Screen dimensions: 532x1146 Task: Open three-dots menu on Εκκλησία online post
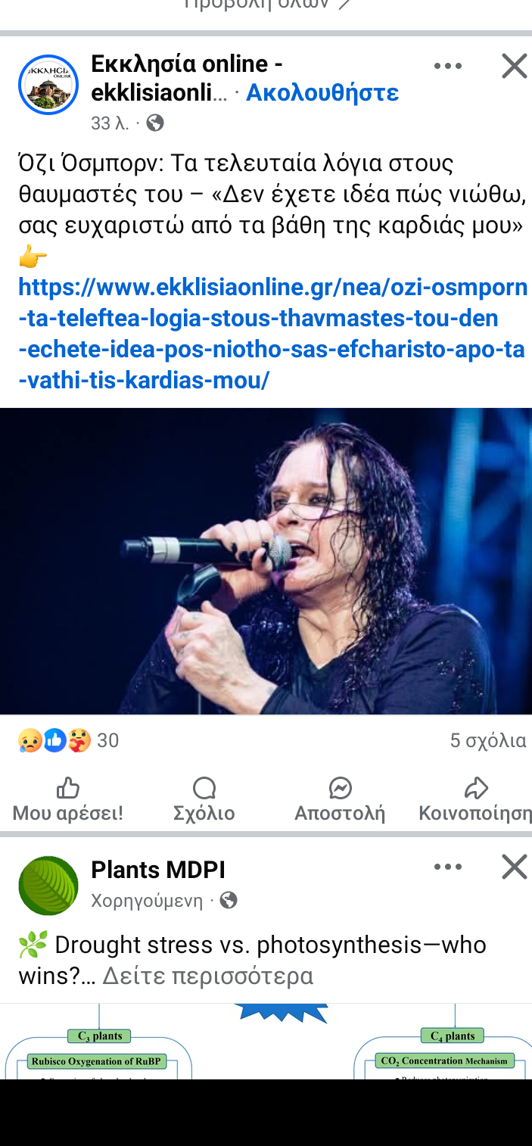pyautogui.click(x=448, y=67)
